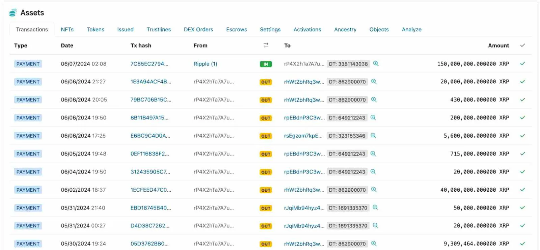
Task: Click checkmark for the 150,000,000 XRP row
Action: point(522,63)
